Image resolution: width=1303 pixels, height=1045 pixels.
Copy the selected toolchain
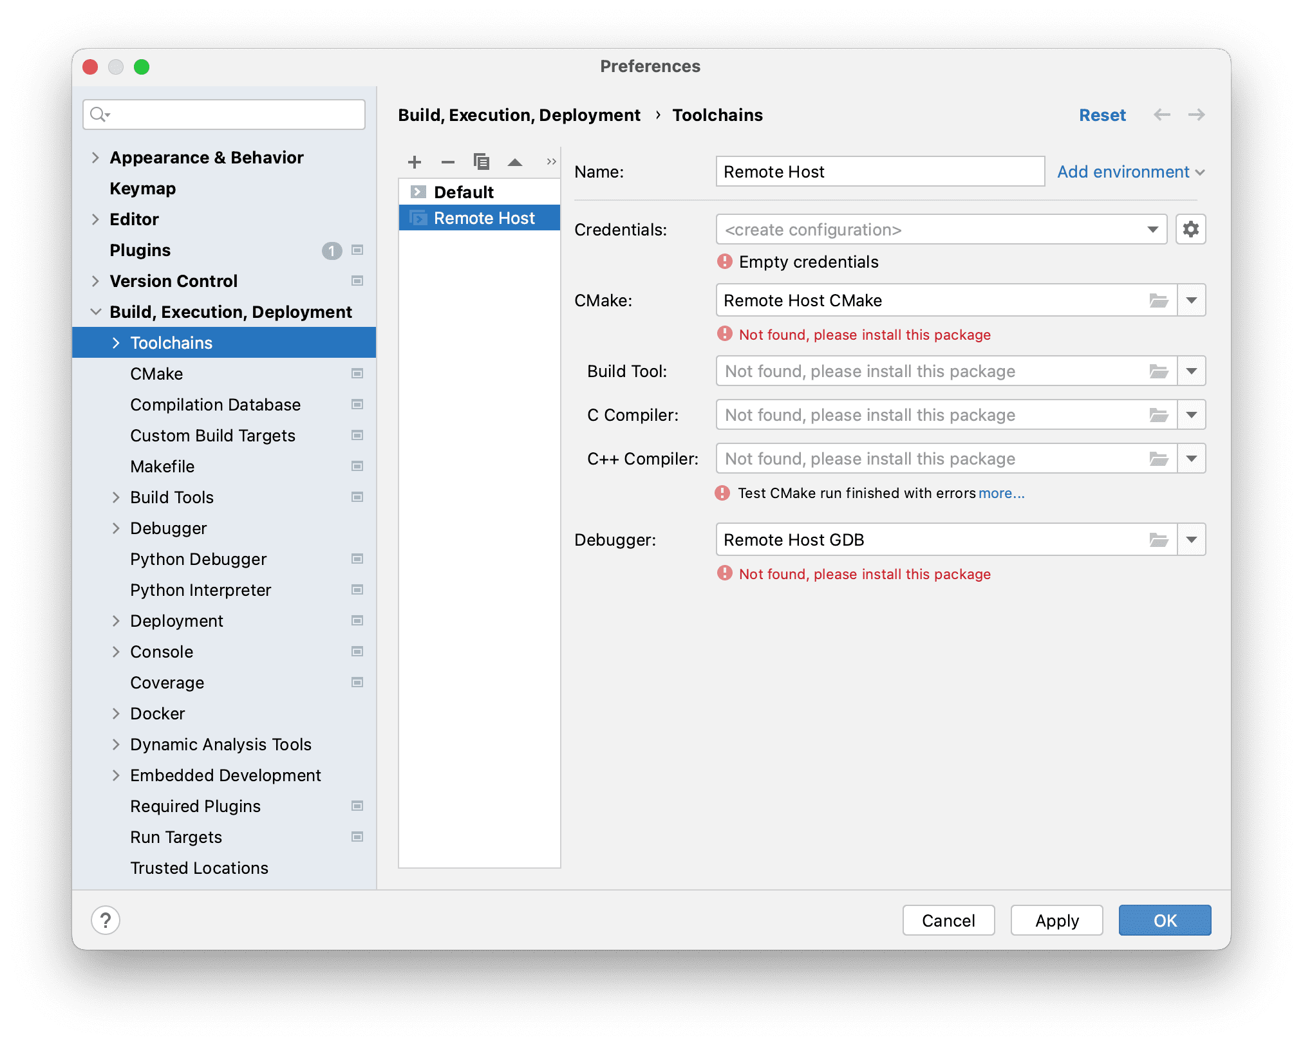click(482, 162)
